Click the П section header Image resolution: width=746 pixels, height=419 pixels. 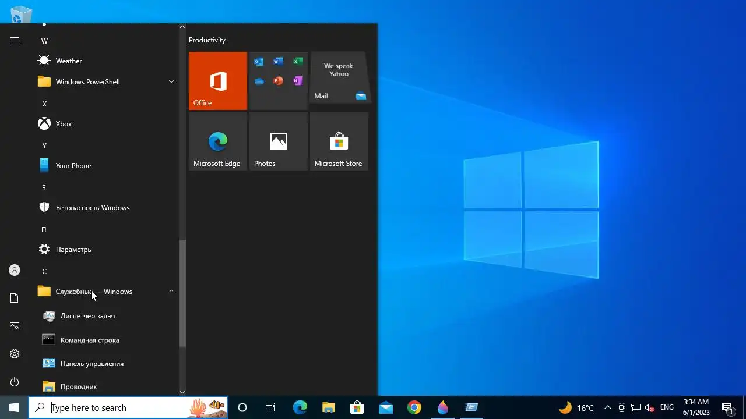[x=44, y=229]
